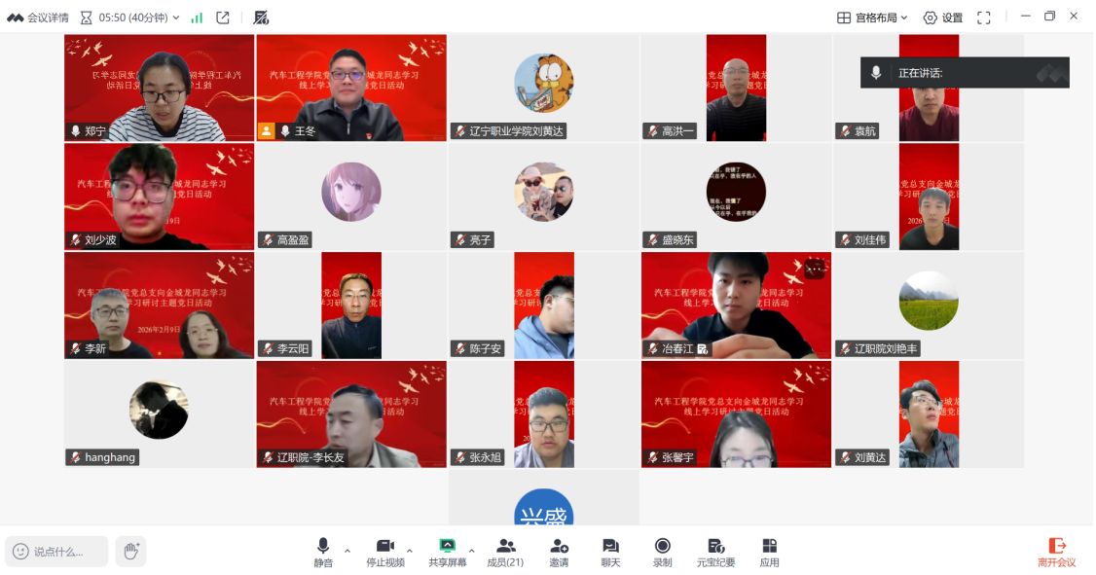
Task: Toggle the 静音 microphone mute button
Action: pyautogui.click(x=323, y=552)
